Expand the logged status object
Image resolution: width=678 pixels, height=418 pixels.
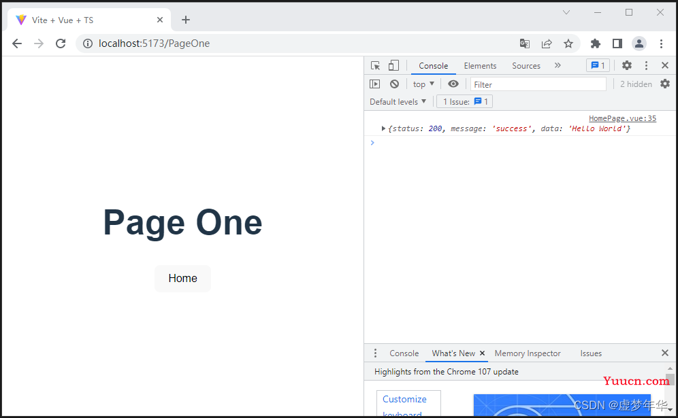383,128
